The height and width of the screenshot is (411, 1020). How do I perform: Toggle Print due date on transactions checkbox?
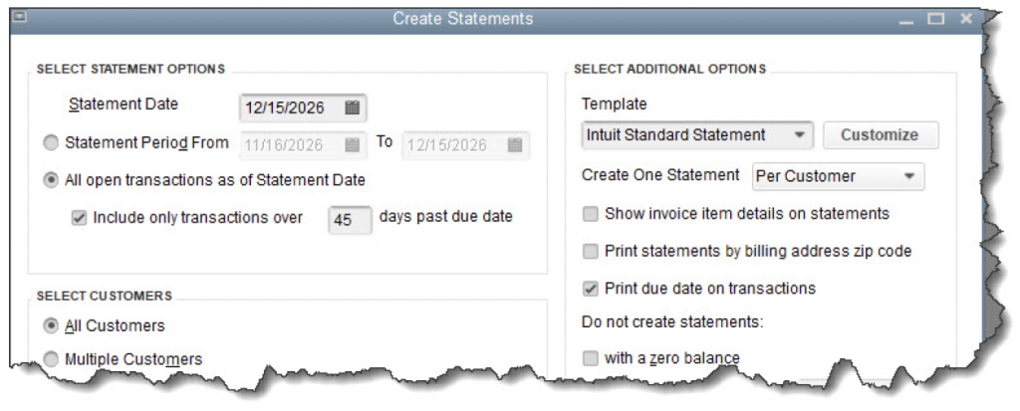pyautogui.click(x=592, y=289)
